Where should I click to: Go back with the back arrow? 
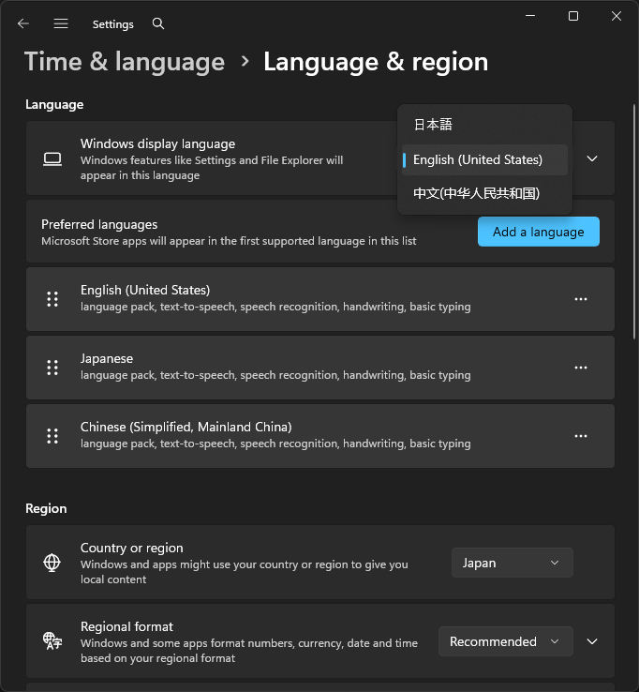tap(22, 23)
